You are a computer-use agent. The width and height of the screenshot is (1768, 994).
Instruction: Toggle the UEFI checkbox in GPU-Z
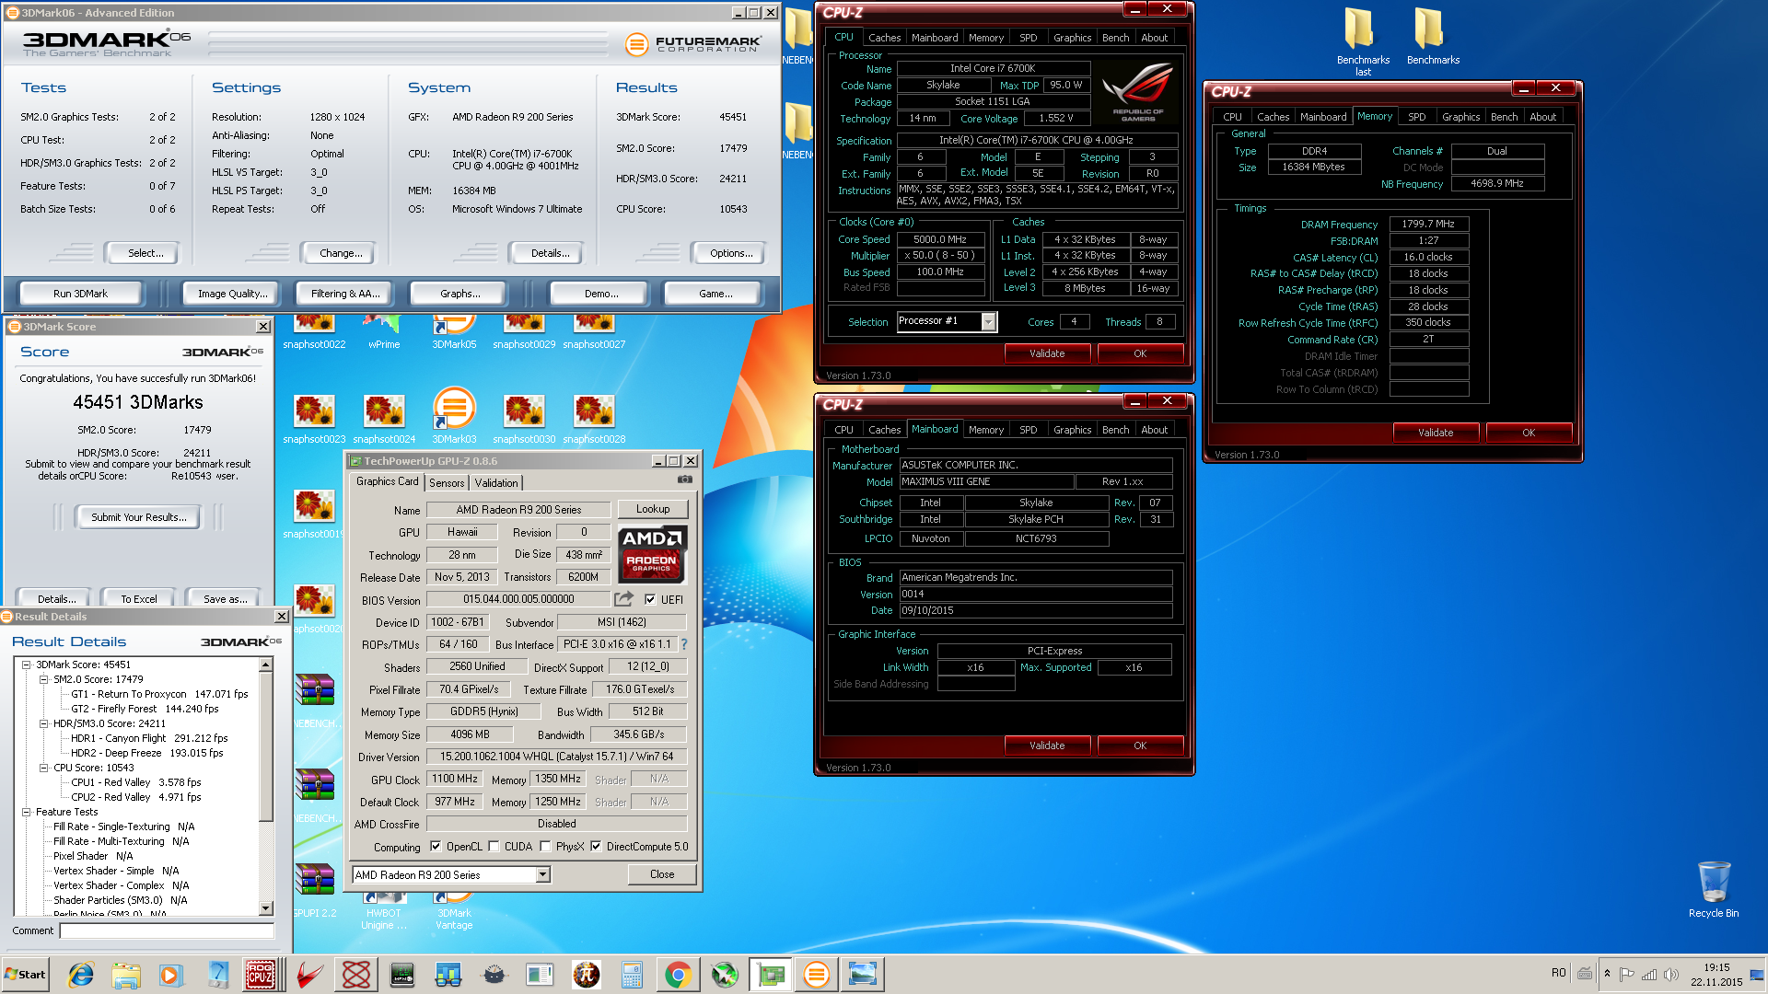click(650, 599)
